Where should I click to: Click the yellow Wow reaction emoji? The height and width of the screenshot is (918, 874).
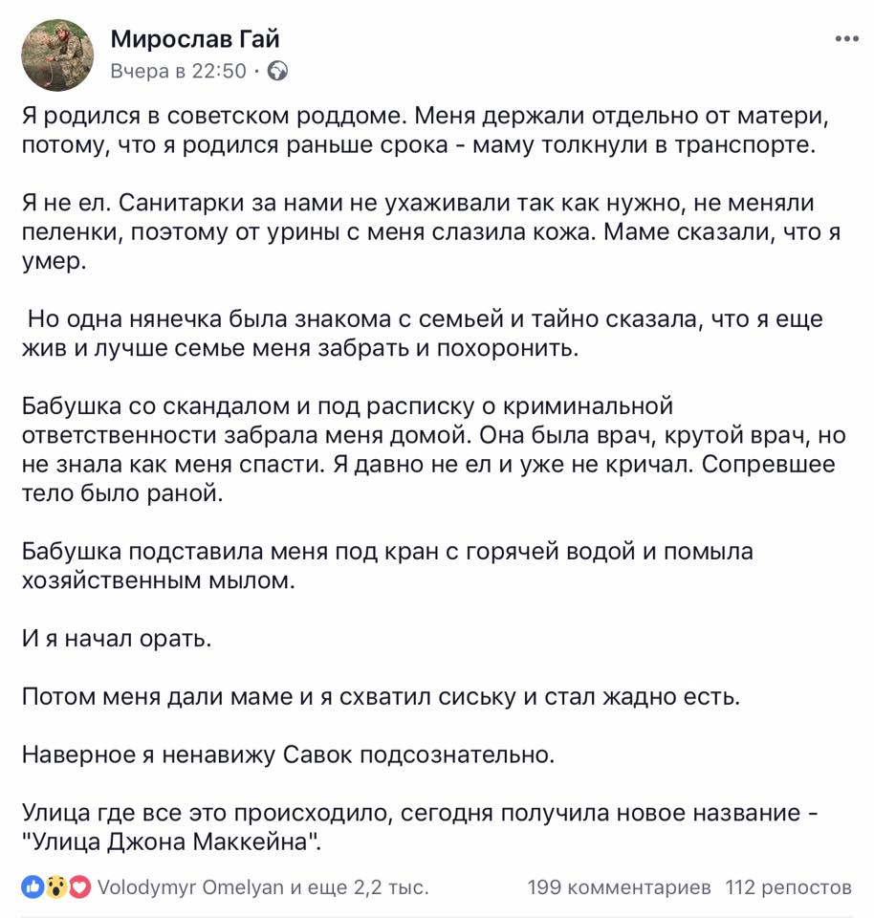[x=56, y=887]
